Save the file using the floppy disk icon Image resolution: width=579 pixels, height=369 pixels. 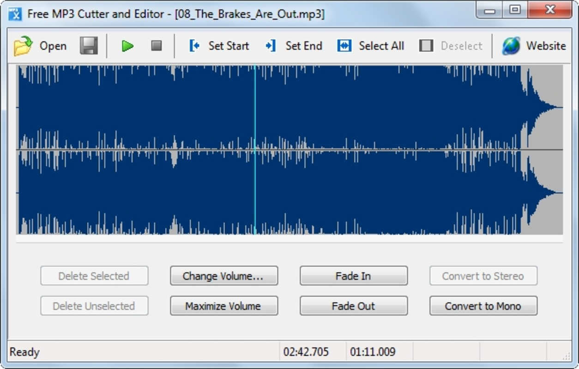pyautogui.click(x=89, y=46)
